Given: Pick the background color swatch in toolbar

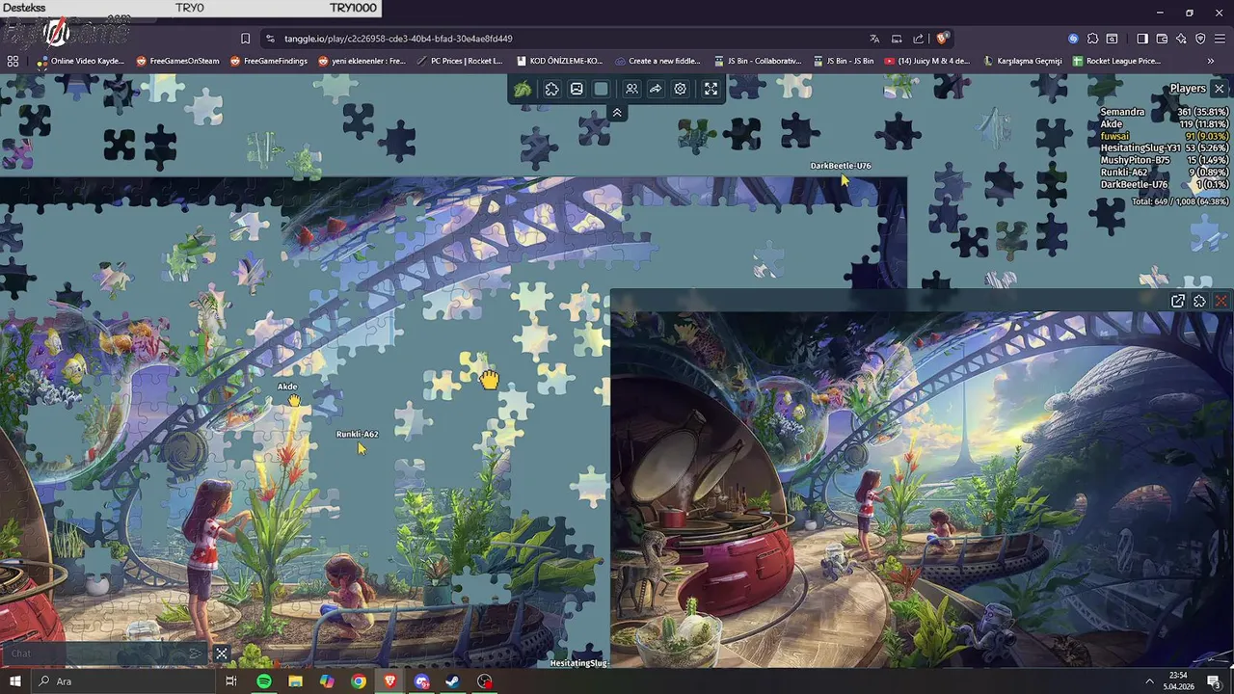Looking at the screenshot, I should (602, 89).
